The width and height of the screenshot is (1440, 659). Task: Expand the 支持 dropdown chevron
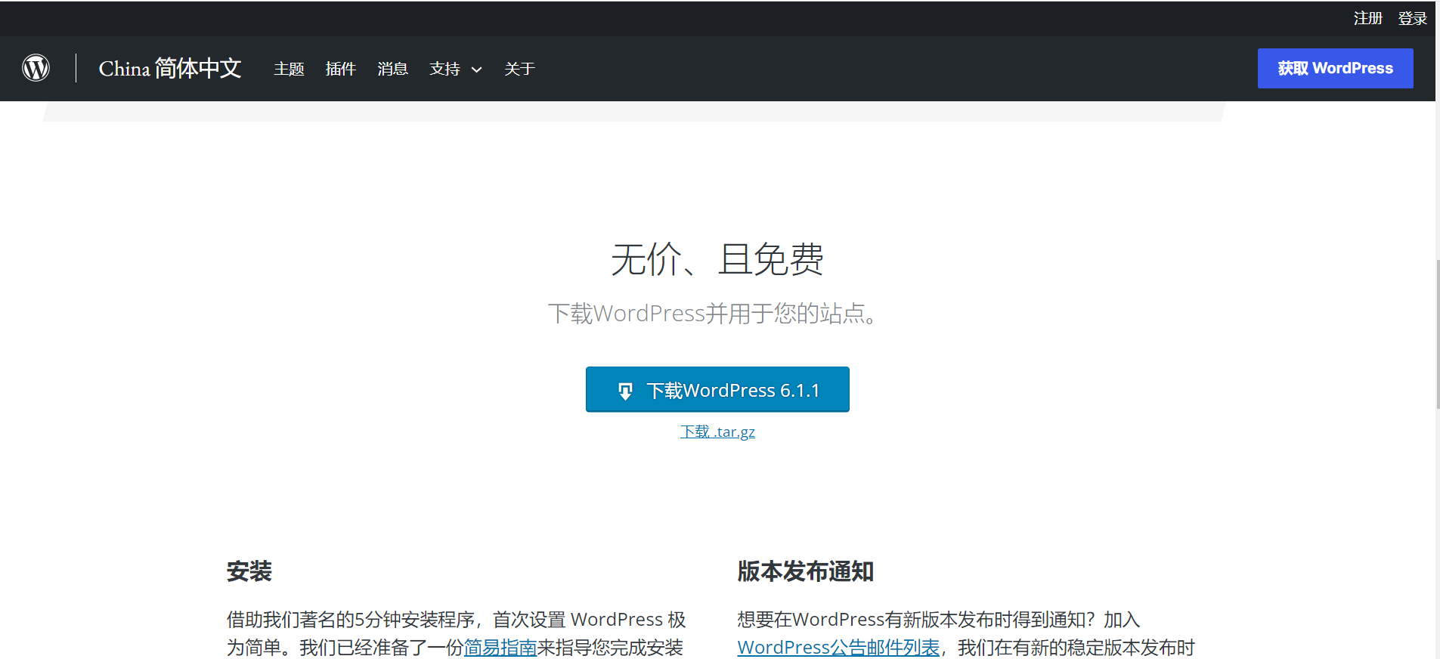(x=476, y=70)
